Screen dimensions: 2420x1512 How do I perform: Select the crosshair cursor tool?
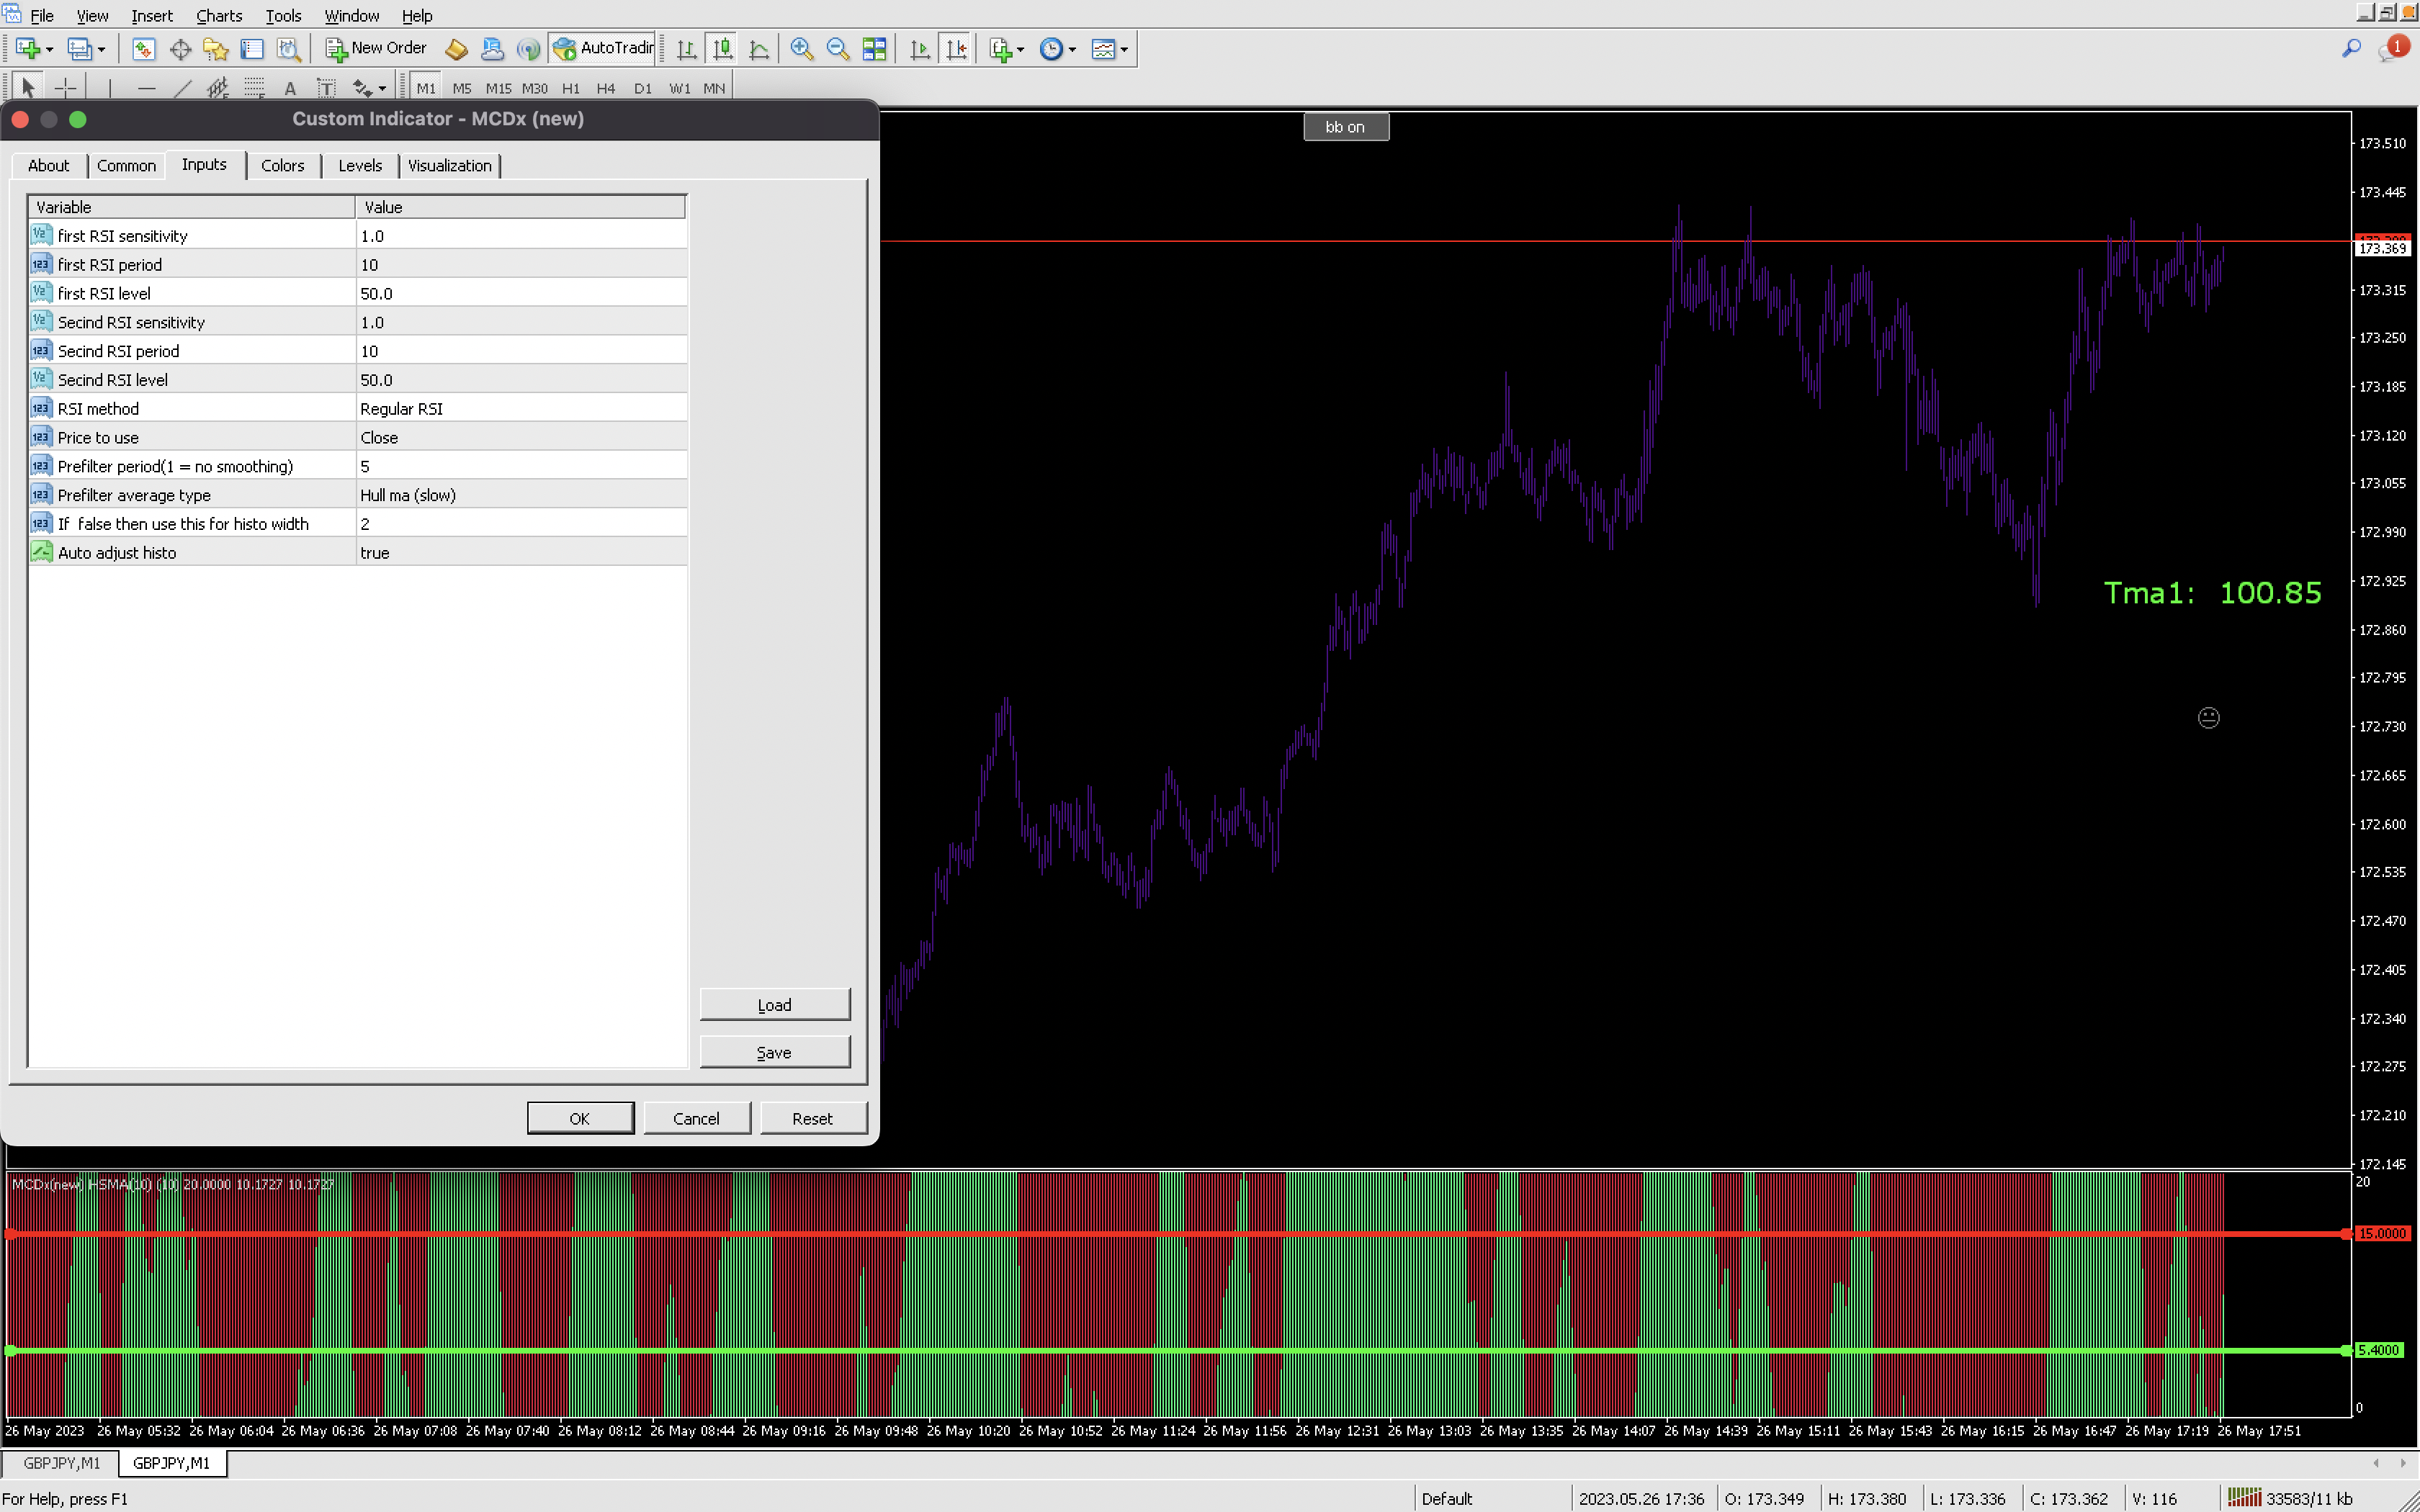[x=65, y=88]
